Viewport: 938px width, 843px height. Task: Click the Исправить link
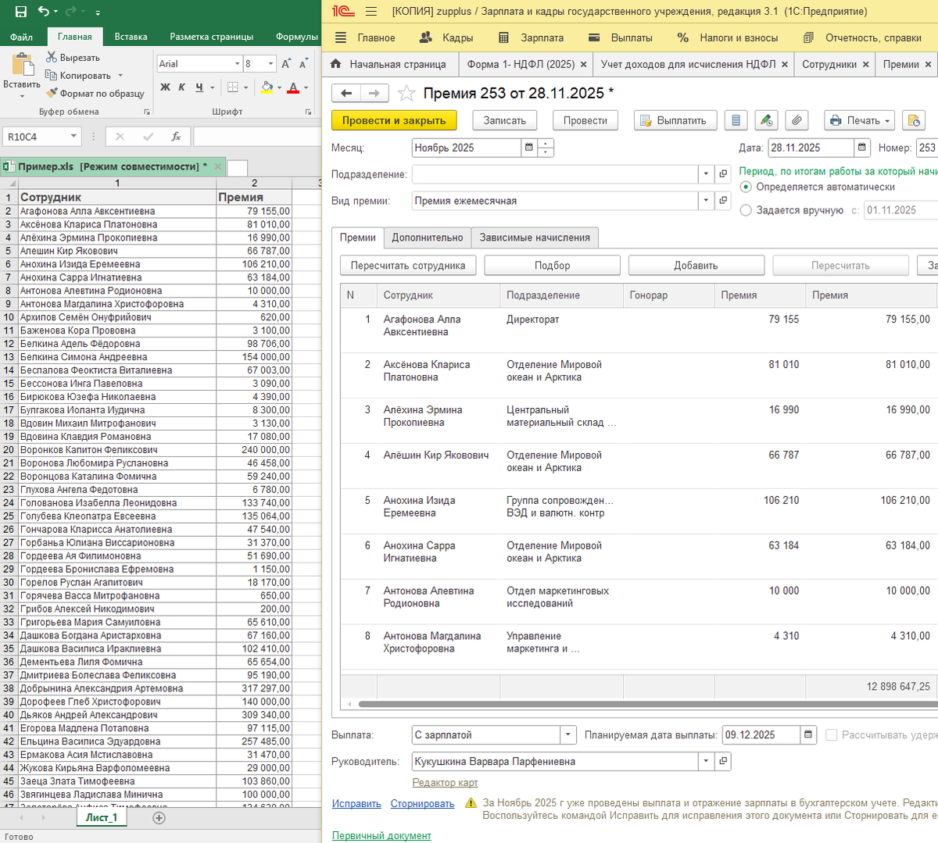356,803
